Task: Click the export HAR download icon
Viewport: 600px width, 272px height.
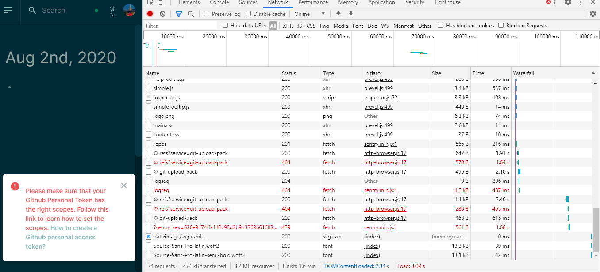Action: 351,14
